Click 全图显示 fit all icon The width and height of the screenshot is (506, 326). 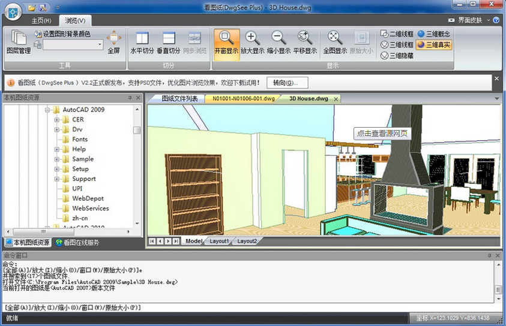pyautogui.click(x=335, y=42)
